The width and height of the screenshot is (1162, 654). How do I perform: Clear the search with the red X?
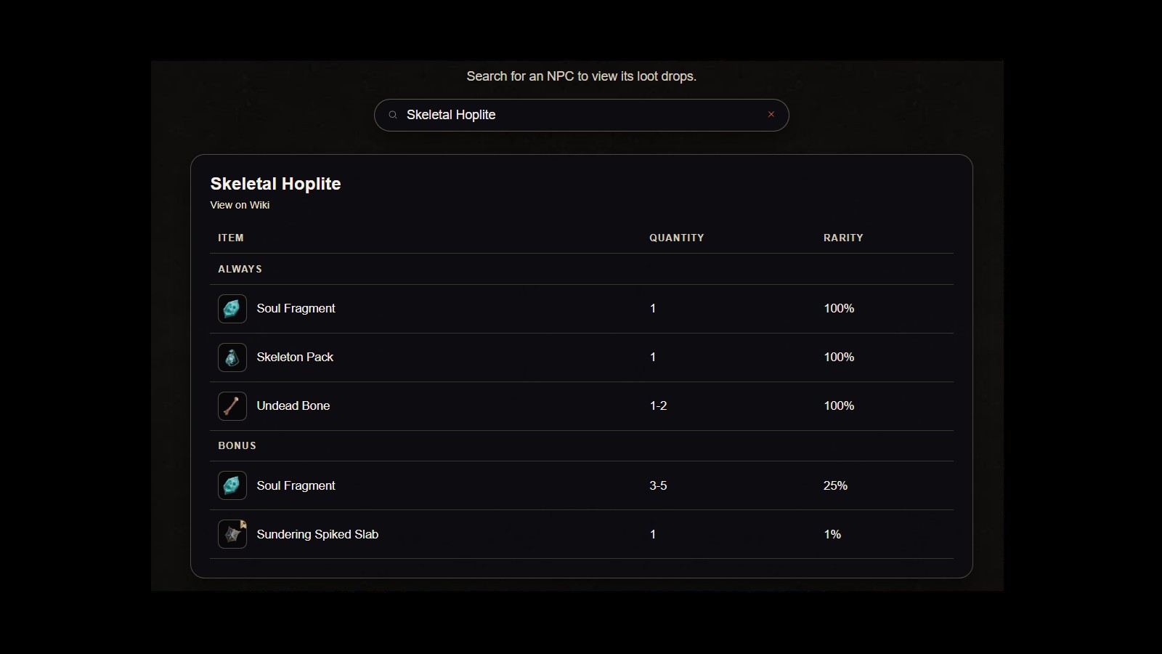[x=771, y=115]
